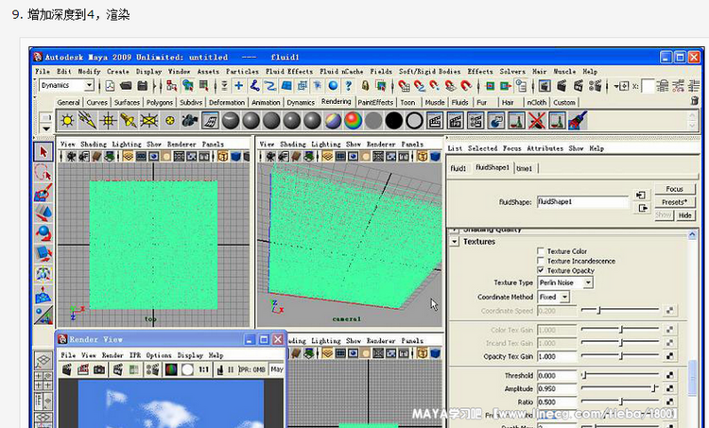Click the paintbrush shelf icon at end

[x=578, y=121]
